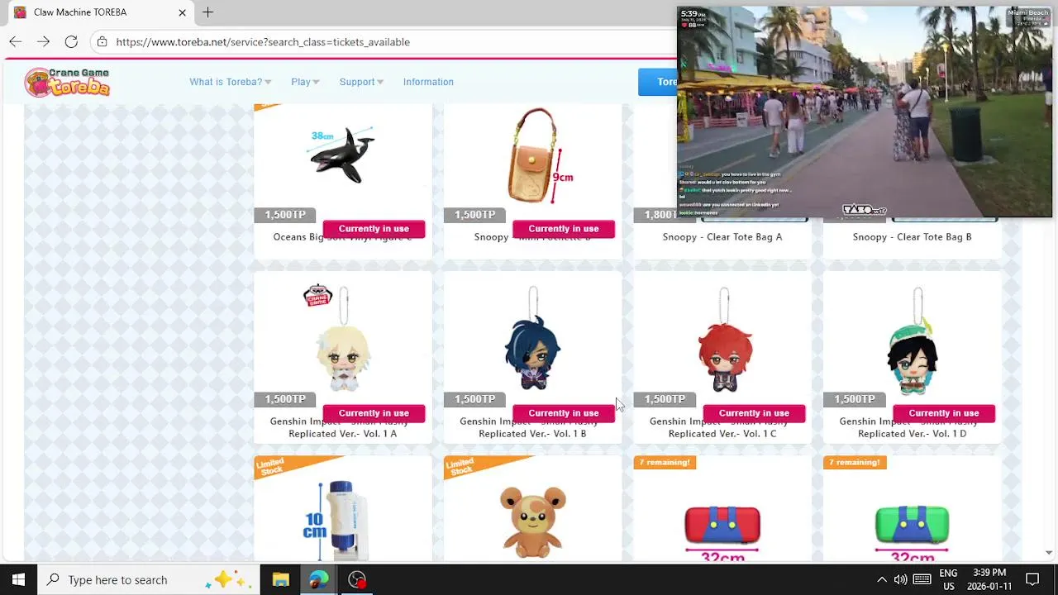Expand the Play menu
The image size is (1058, 595).
pos(305,82)
